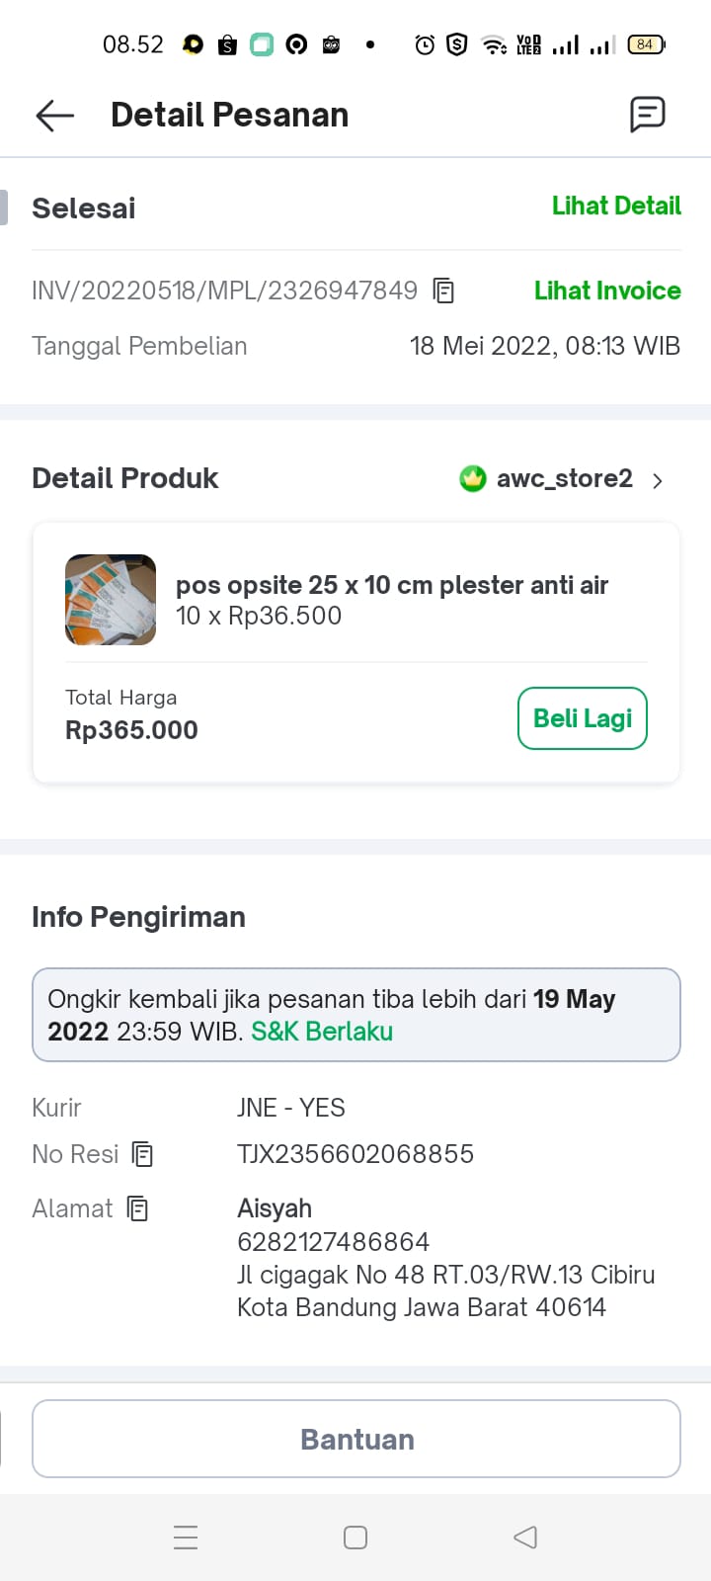Screen dimensions: 711x1581
Task: Copy the shipping address (Alamat)
Action: tap(138, 1208)
